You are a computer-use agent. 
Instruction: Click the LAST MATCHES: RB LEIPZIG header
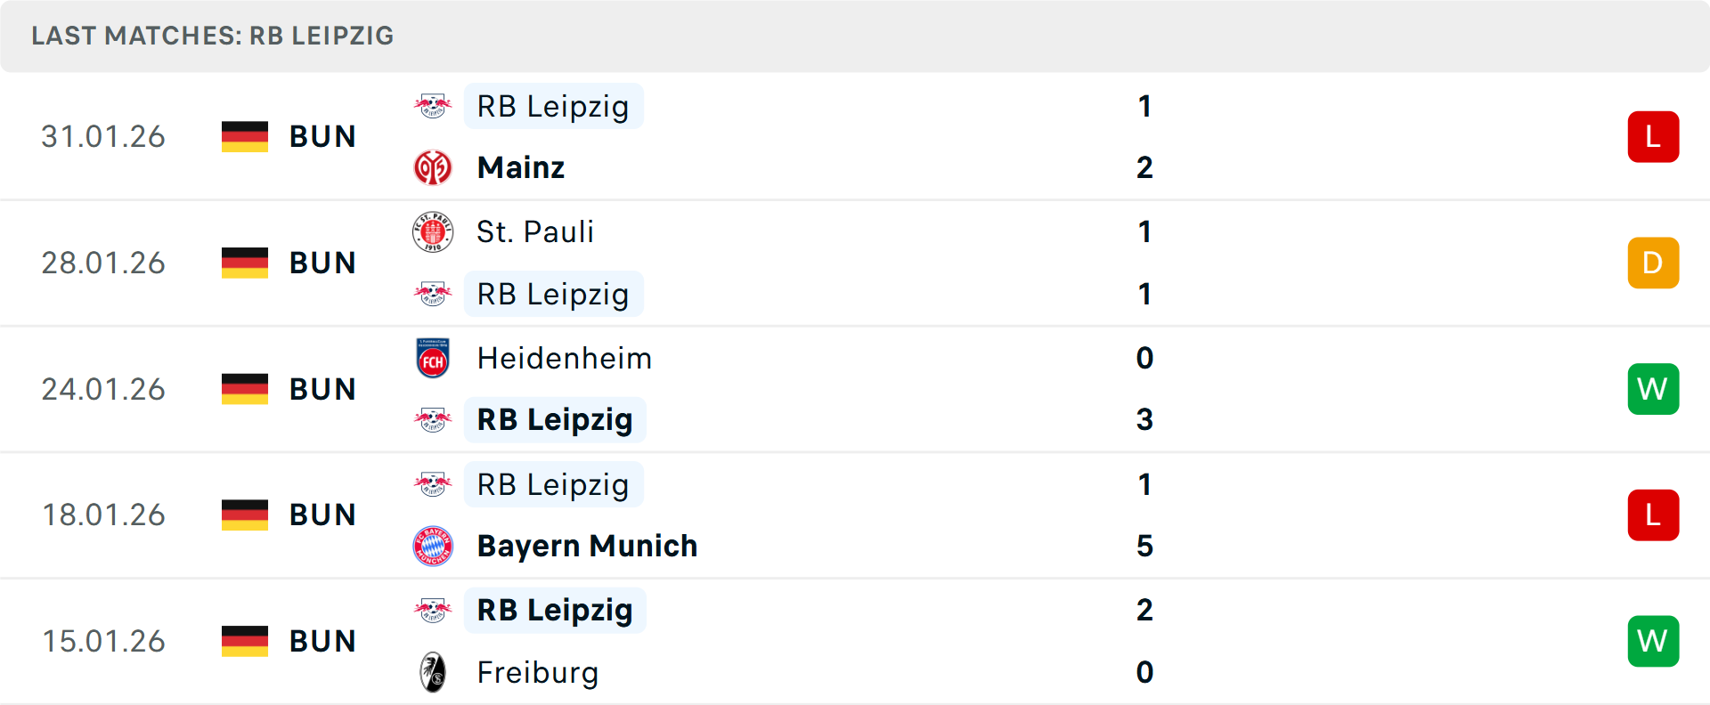point(212,36)
